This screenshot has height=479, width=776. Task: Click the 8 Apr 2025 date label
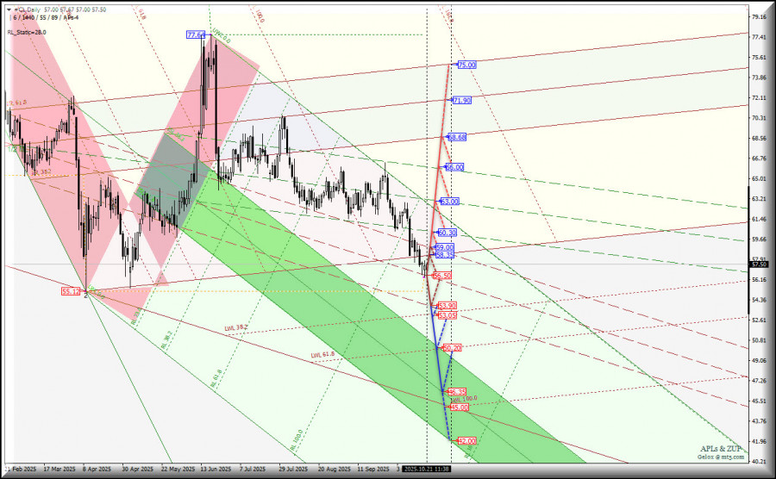point(97,469)
